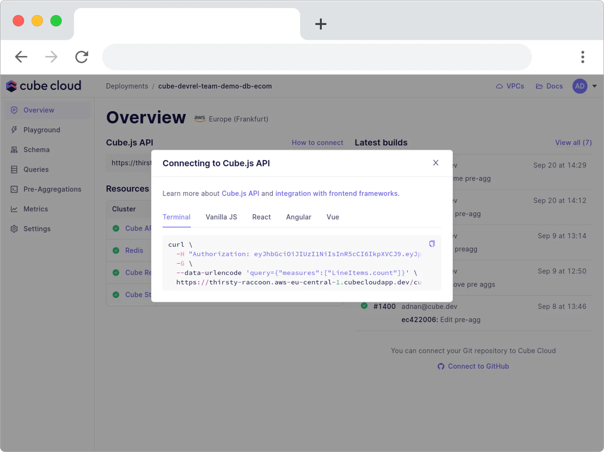Select the Terminal tab
Image resolution: width=604 pixels, height=452 pixels.
[x=176, y=217]
